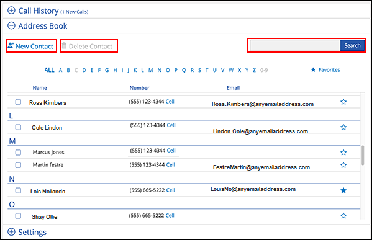
Task: Star the Cole Lindon contact
Action: coord(343,127)
